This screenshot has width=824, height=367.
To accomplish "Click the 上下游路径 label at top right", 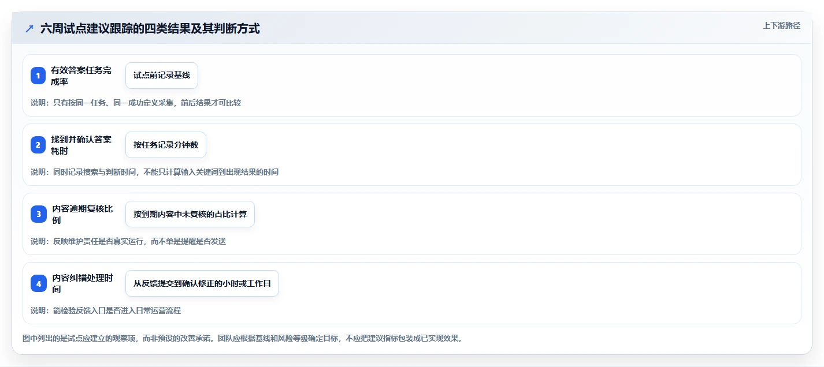I will coord(782,25).
